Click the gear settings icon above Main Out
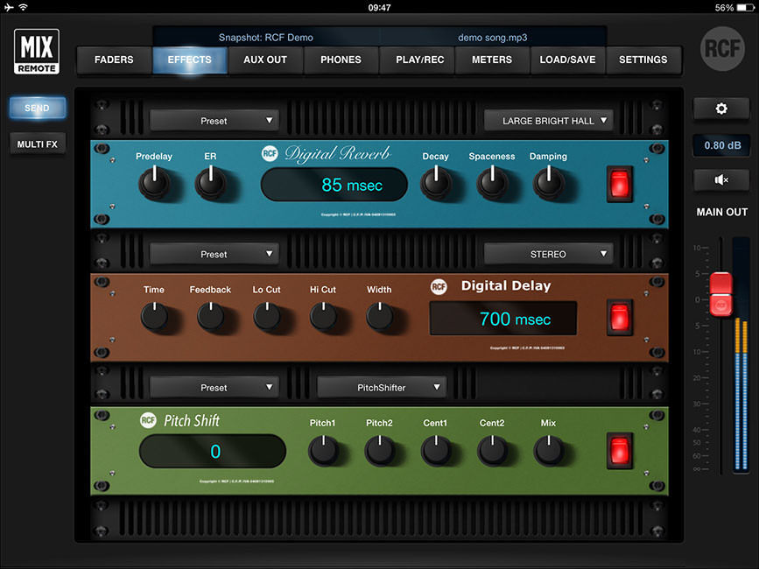The image size is (759, 569). (x=720, y=109)
